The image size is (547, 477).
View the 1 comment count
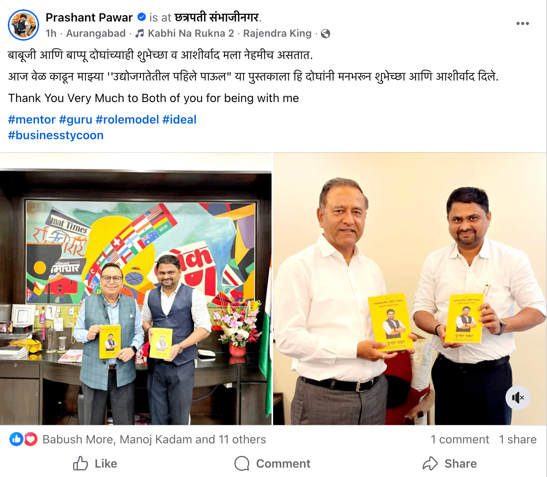[x=460, y=439]
